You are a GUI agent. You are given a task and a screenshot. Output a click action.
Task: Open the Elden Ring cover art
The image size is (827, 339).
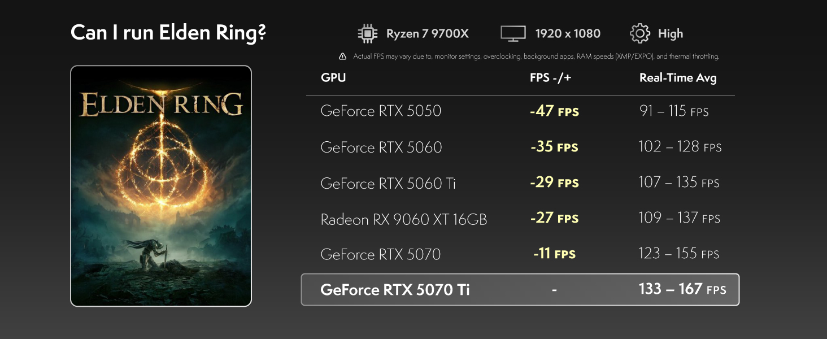pyautogui.click(x=161, y=186)
